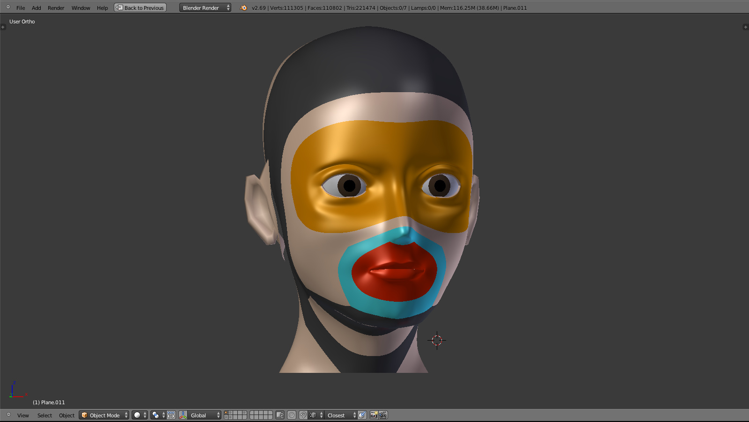
Task: Click the Verts:111305 statistic
Action: coord(286,8)
